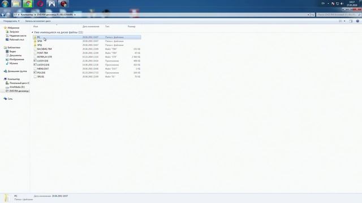The width and height of the screenshot is (362, 203).
Task: Click Запись на компакт-диск button
Action: pyautogui.click(x=38, y=21)
